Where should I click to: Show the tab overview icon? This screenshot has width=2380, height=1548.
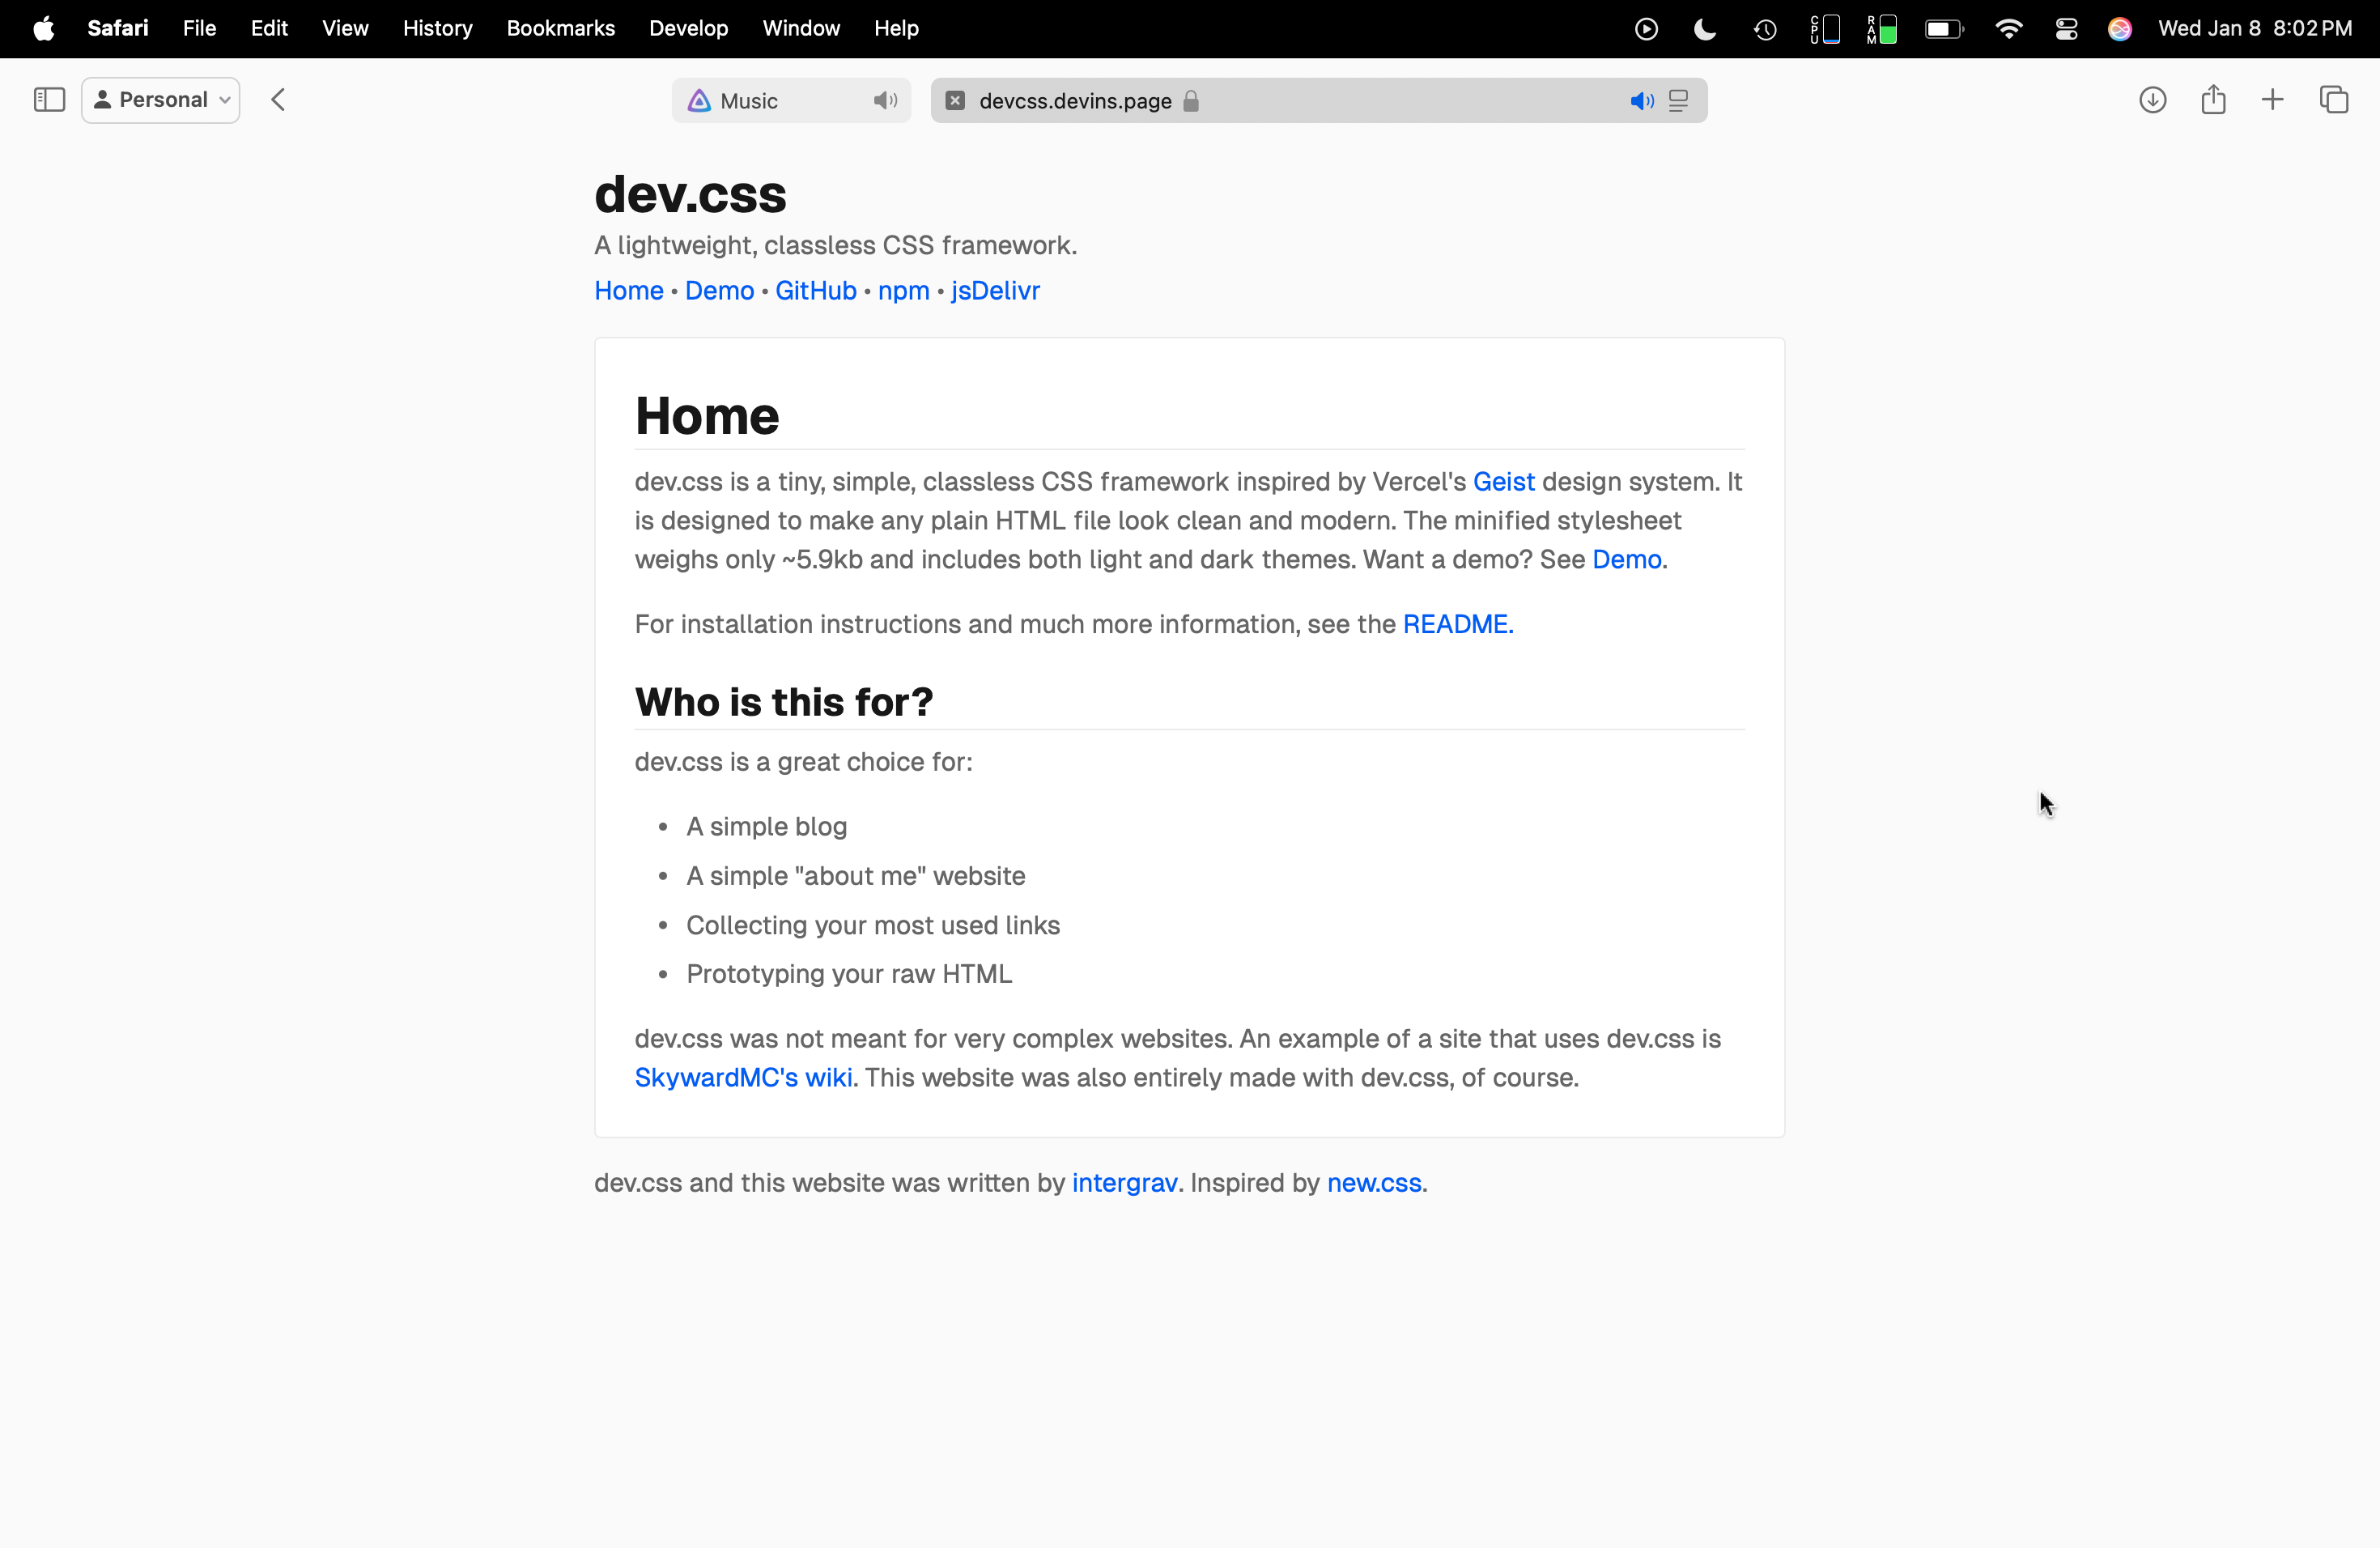2334,99
